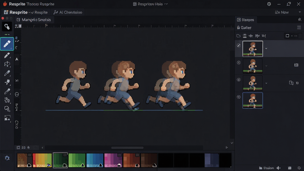
Task: Open the dropdown arrow right of En Now
Action: [x=300, y=12]
